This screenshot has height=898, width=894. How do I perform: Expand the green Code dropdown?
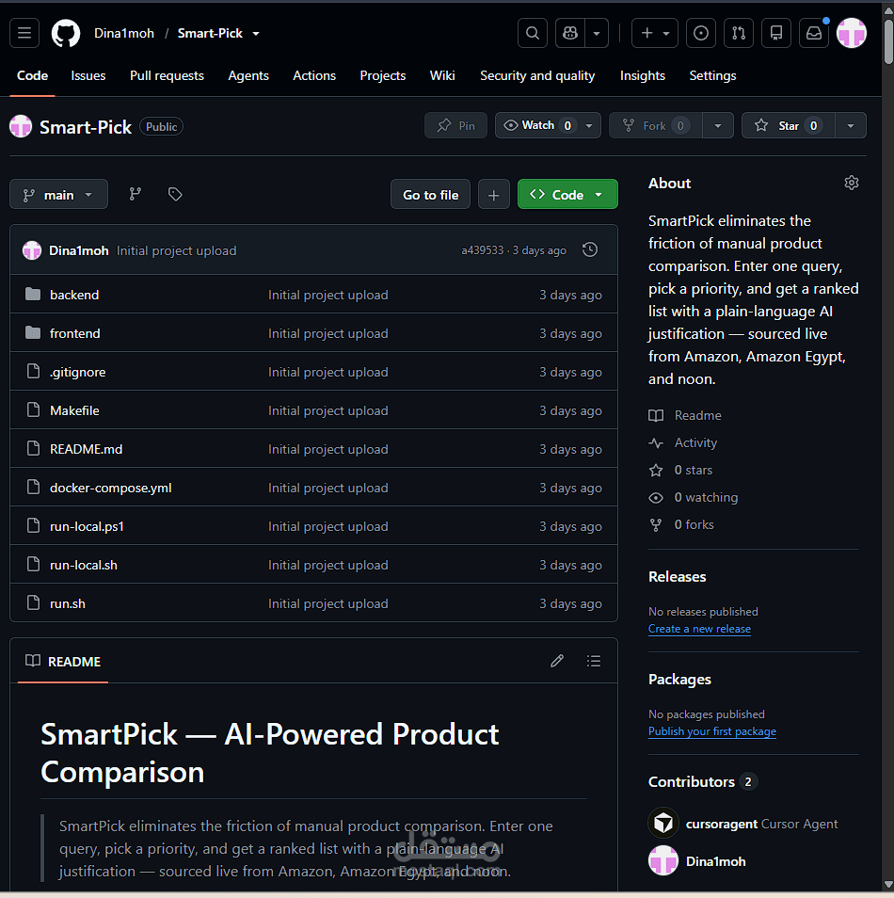click(x=567, y=194)
